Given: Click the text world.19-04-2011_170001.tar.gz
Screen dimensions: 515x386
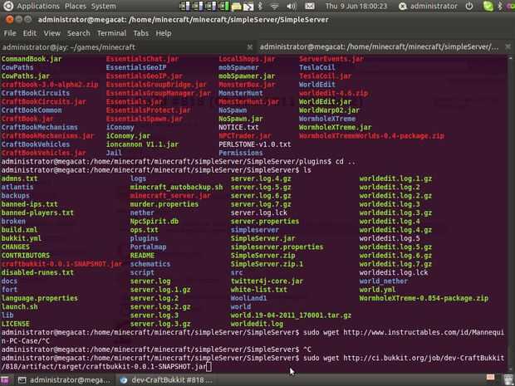Looking at the screenshot, I should pos(291,315).
